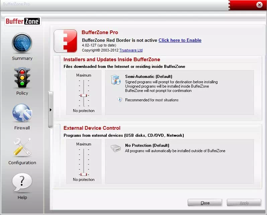Click the 'Semi-Automatic (Default)' heading
This screenshot has width=267, height=215.
click(149, 77)
